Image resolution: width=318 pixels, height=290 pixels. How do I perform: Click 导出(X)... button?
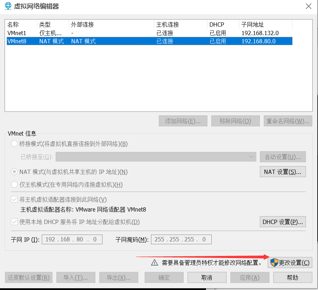[x=119, y=278]
